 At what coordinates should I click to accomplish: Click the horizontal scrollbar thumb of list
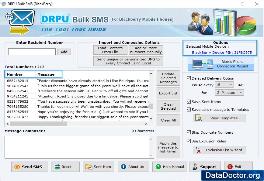(39, 124)
